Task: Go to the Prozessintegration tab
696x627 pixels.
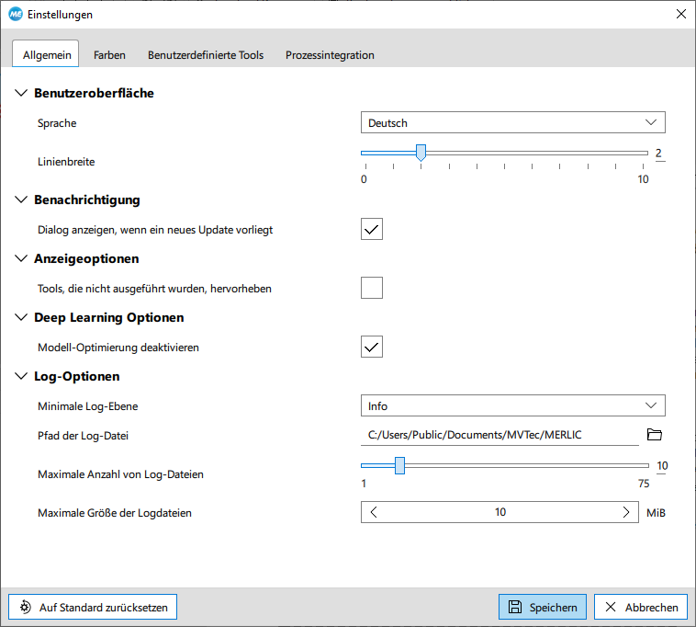Action: click(x=330, y=55)
